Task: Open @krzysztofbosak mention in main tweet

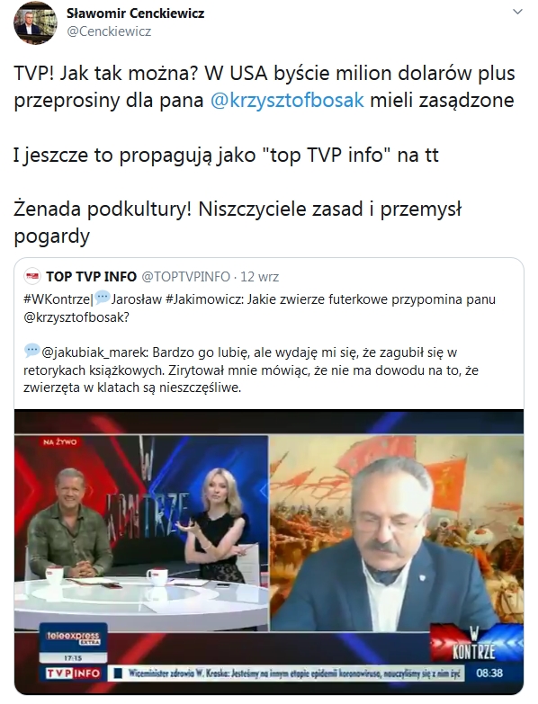Action: click(x=287, y=100)
